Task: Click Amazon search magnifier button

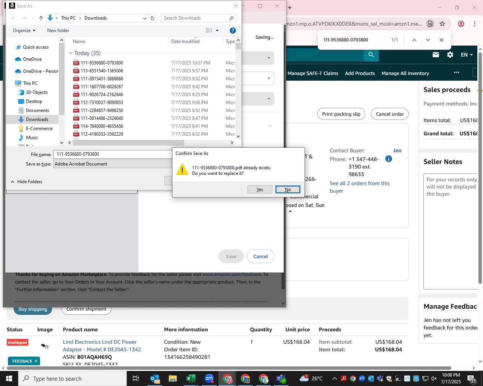Action: (371, 55)
